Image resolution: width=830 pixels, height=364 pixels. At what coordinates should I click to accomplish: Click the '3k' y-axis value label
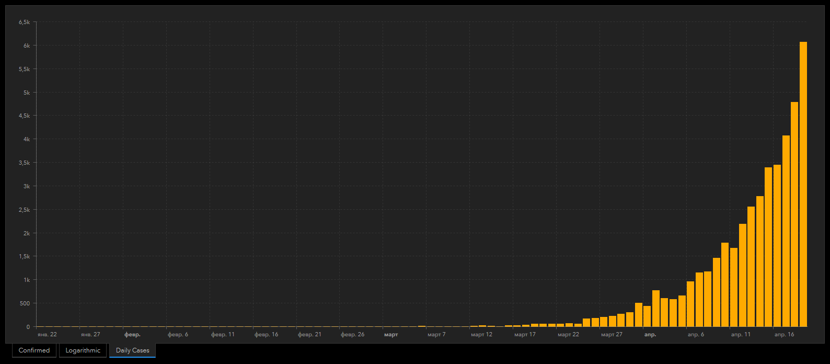tap(27, 186)
